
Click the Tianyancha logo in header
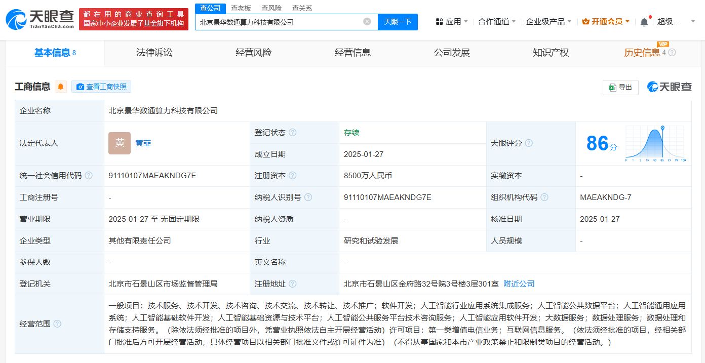coord(40,19)
